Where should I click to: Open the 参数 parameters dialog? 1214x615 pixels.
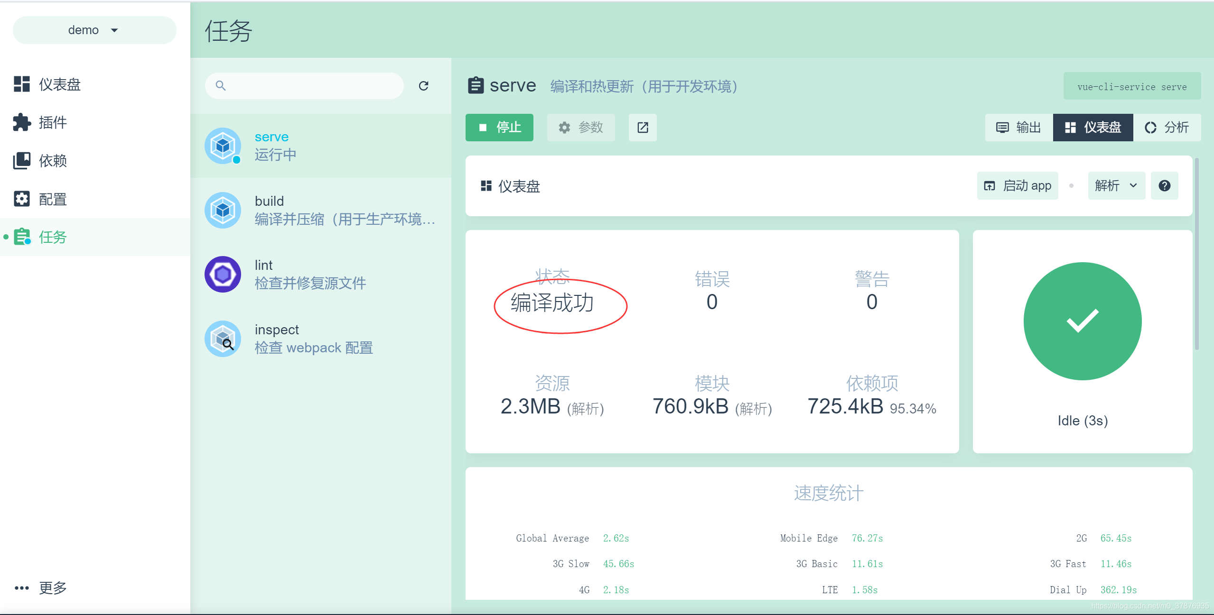coord(581,127)
